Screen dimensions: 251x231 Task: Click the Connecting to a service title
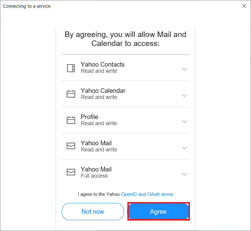pyautogui.click(x=27, y=6)
